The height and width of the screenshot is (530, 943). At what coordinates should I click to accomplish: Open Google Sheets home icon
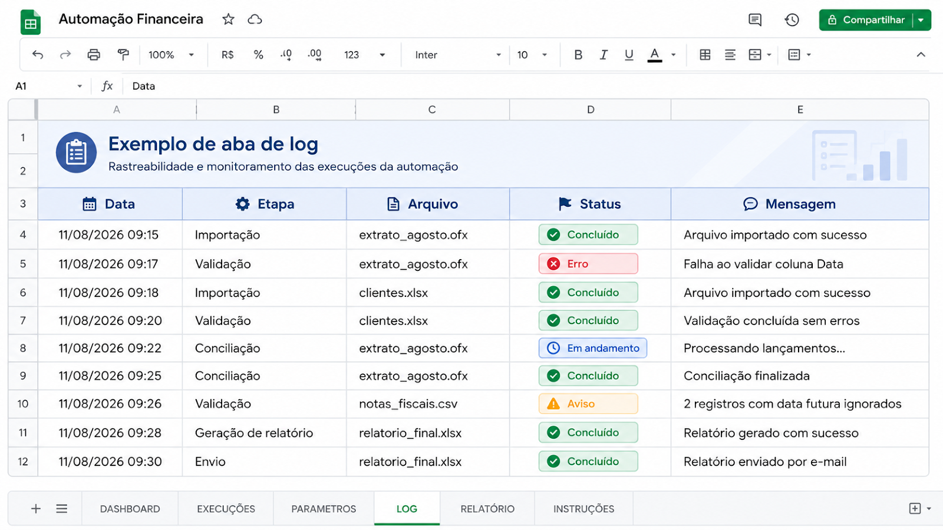tap(31, 22)
